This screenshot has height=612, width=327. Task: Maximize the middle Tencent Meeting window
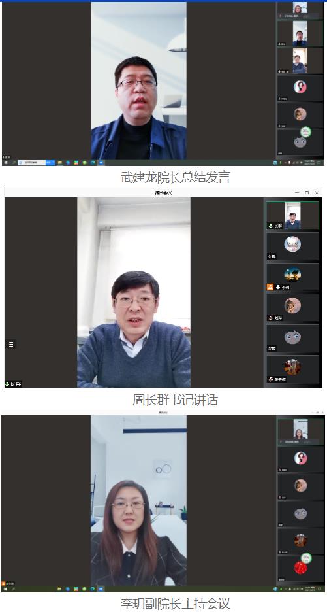click(x=307, y=192)
